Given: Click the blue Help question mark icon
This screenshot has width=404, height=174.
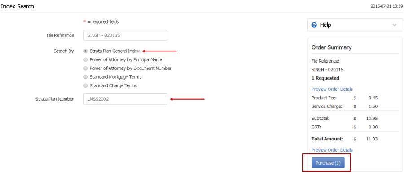Looking at the screenshot, I should (x=314, y=25).
